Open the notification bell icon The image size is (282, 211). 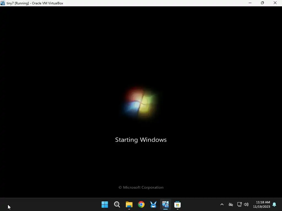point(274,204)
